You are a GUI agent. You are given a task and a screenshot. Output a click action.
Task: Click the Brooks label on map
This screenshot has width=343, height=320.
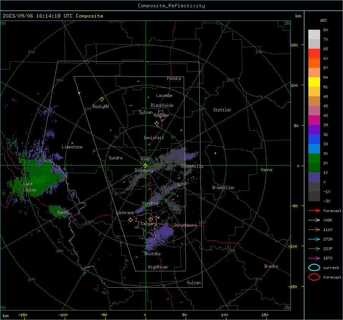point(271,266)
